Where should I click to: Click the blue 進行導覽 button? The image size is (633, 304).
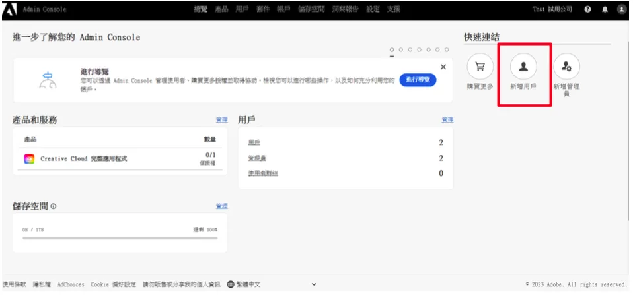click(418, 80)
